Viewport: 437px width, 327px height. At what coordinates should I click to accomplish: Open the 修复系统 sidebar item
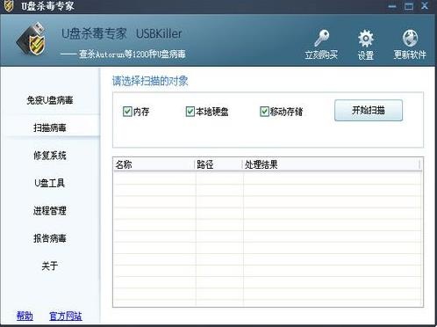[50, 156]
